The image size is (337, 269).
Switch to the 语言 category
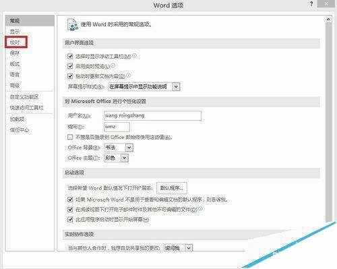(x=15, y=74)
